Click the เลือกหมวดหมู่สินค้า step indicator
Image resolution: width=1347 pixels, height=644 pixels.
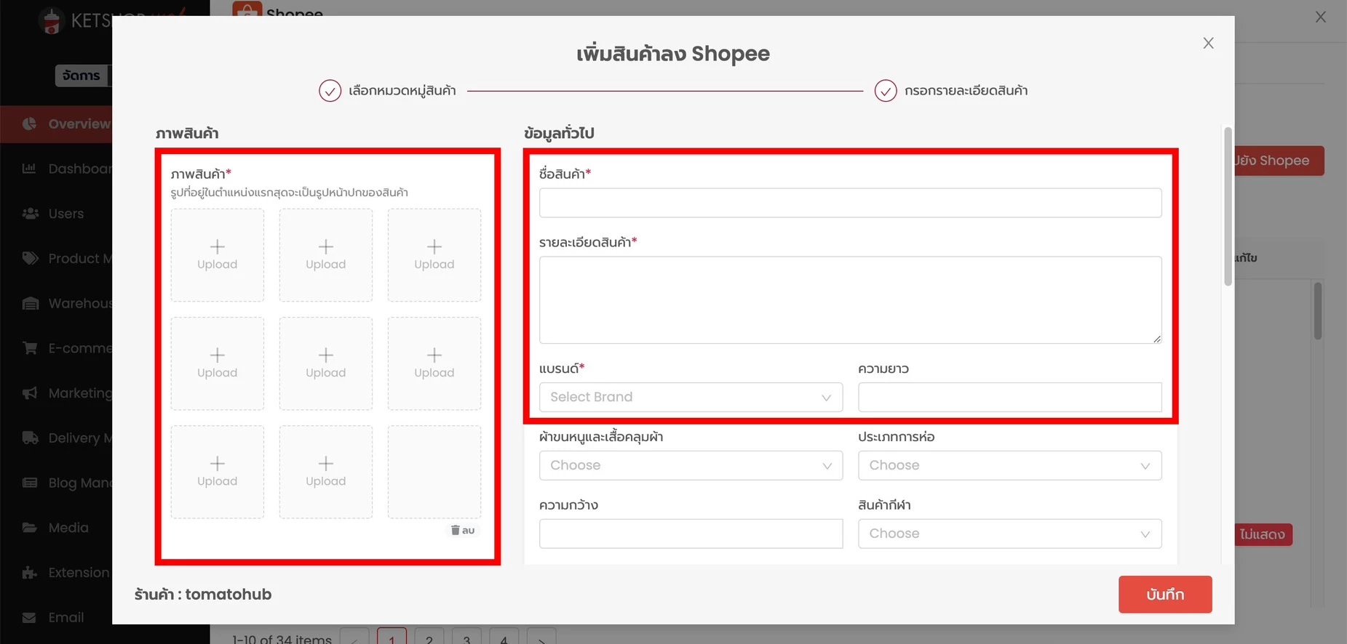tap(330, 91)
